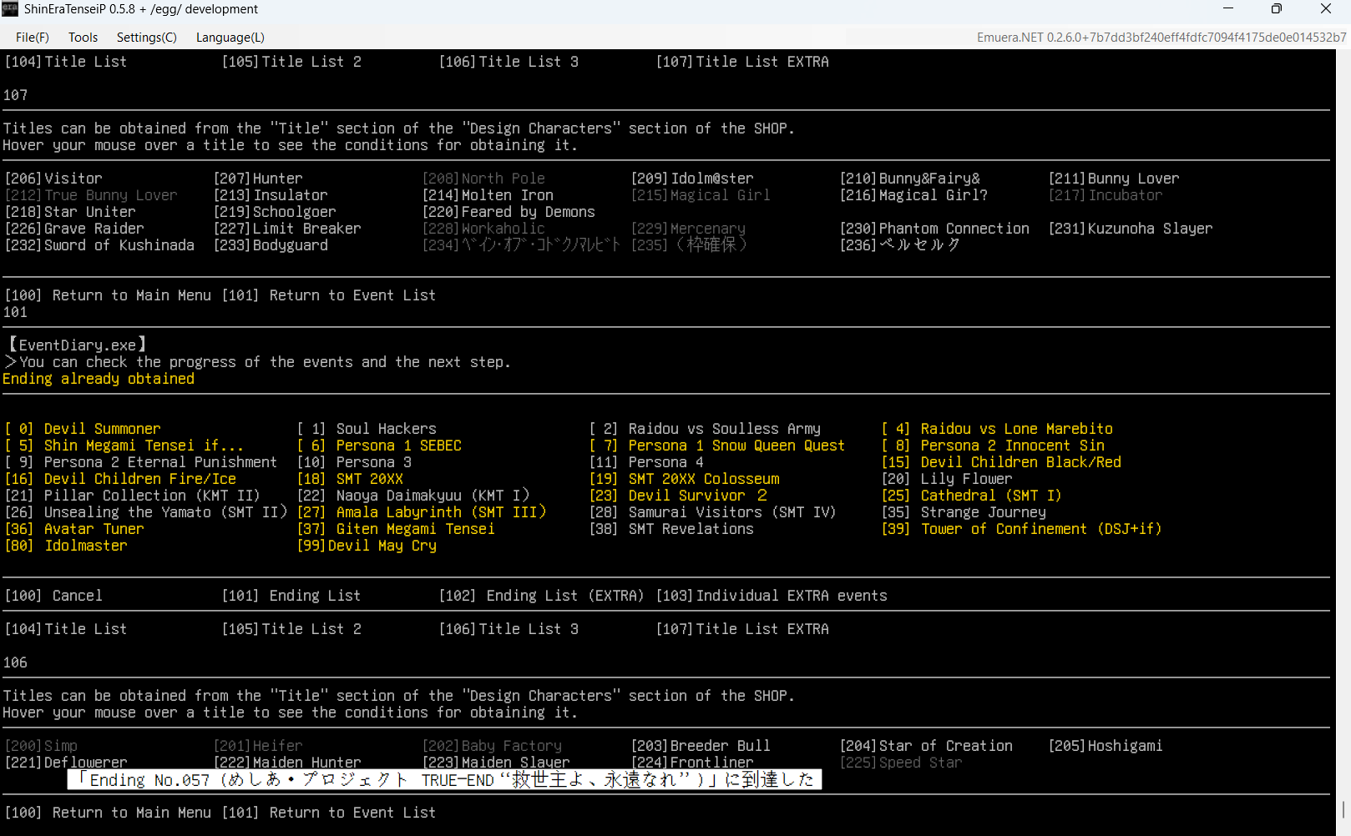The image size is (1351, 836).
Task: Click the ShinEraTenseiP app icon in title bar
Action: [10, 9]
